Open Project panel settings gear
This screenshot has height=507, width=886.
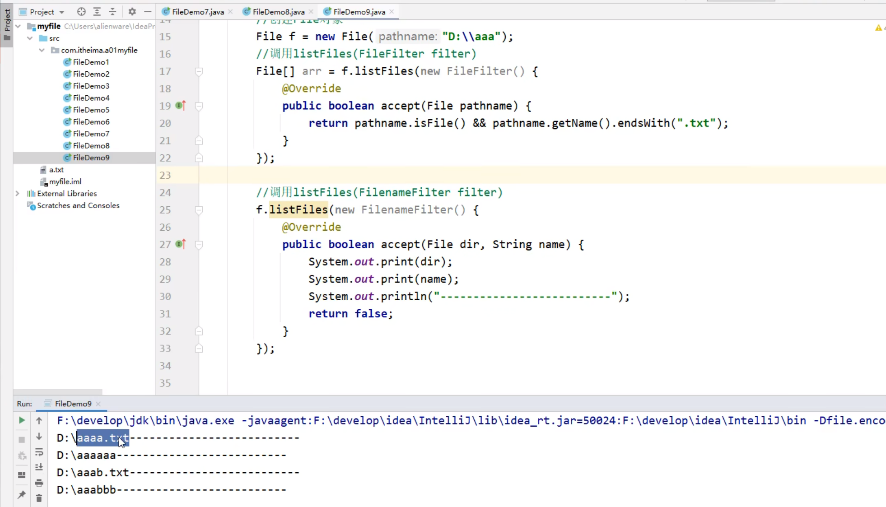(132, 12)
